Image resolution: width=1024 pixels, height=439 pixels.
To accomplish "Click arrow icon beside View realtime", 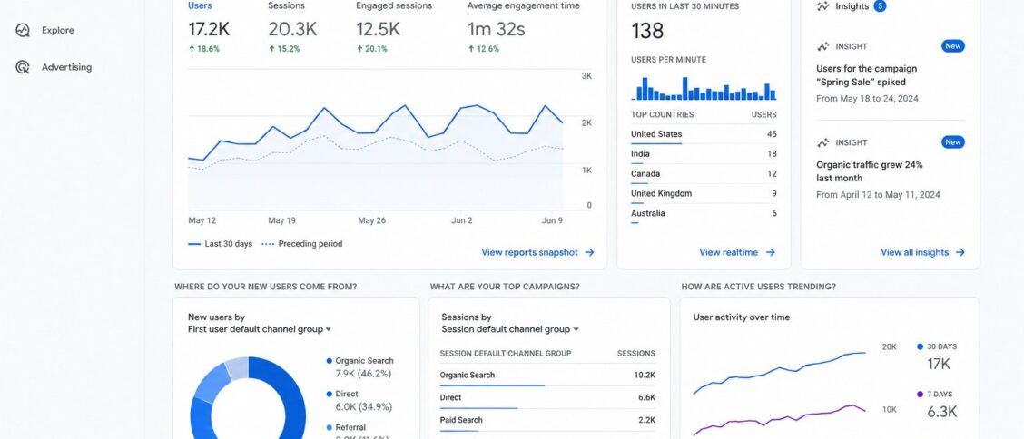I will (x=770, y=252).
